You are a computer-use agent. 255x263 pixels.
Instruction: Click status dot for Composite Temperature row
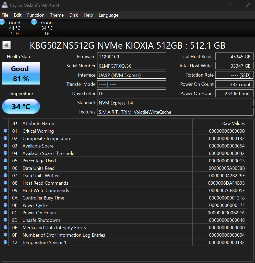tap(5, 138)
